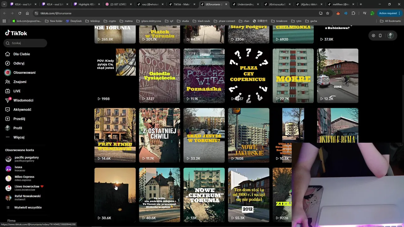Open the kick.com/popout bookmark
The width and height of the screenshot is (404, 227).
(27, 21)
